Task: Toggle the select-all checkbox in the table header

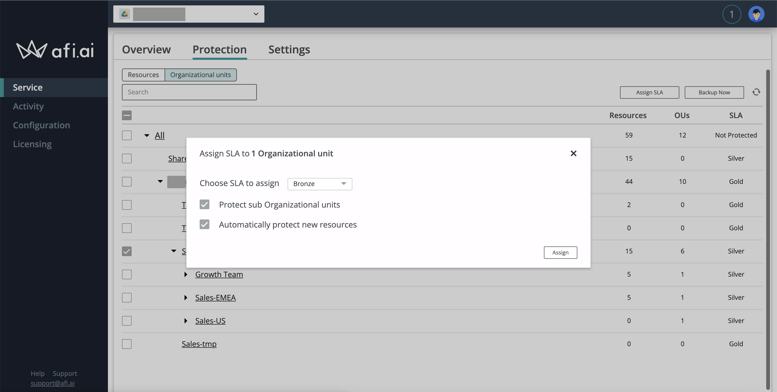Action: point(127,115)
